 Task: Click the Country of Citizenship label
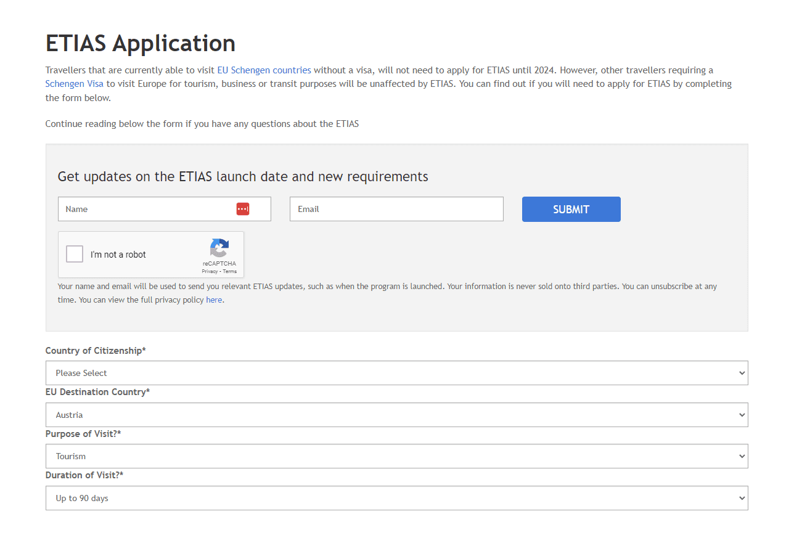point(96,351)
